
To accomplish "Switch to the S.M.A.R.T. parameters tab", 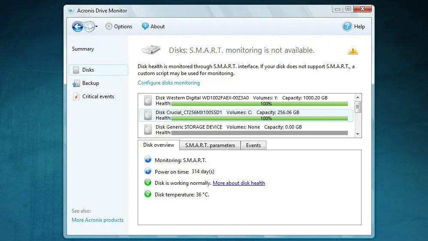I will [x=210, y=145].
